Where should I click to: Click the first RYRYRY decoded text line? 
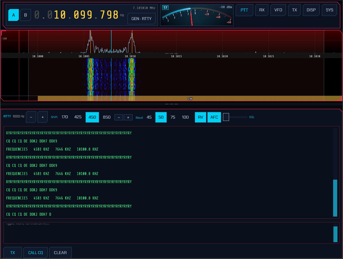tap(69, 133)
